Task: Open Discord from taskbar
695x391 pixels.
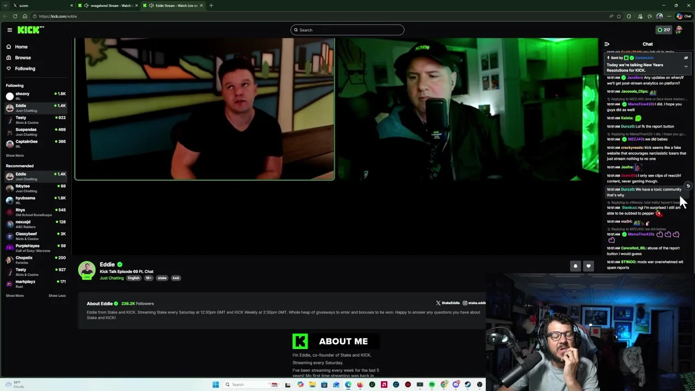Action: point(456,384)
